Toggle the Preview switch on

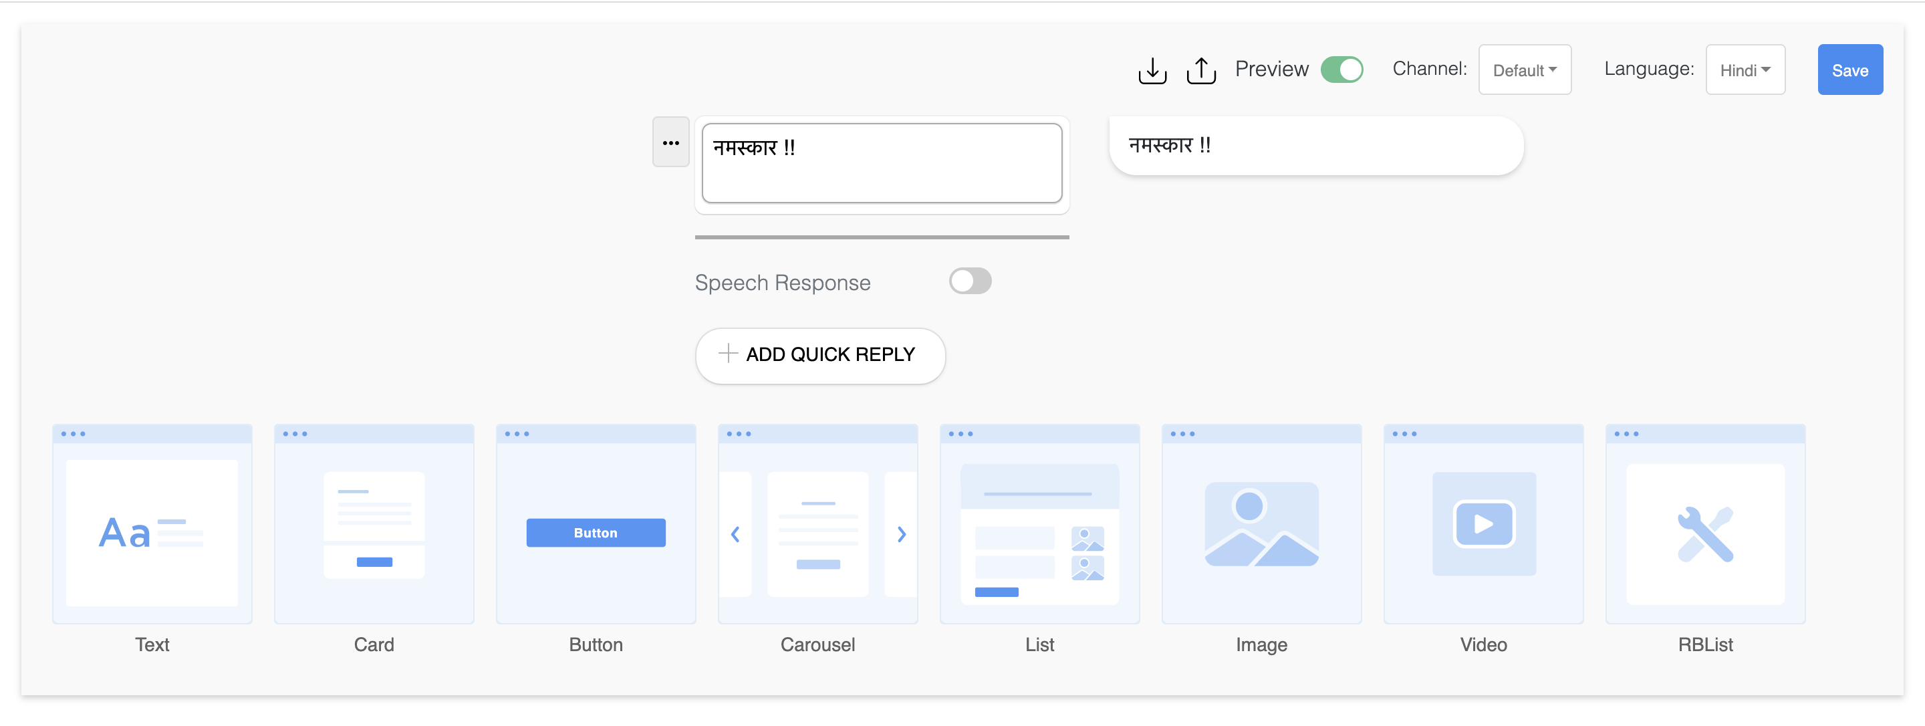(1343, 69)
